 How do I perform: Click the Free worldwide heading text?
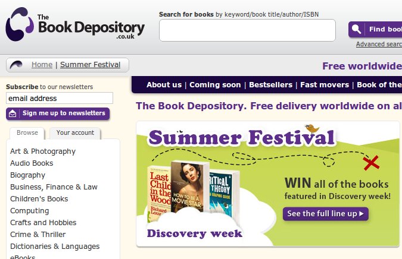click(362, 66)
